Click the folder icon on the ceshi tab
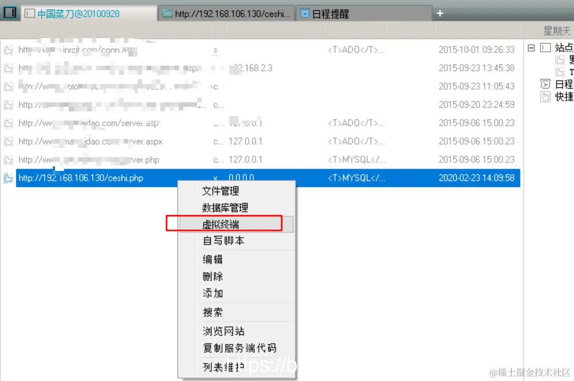This screenshot has width=574, height=381. point(167,14)
